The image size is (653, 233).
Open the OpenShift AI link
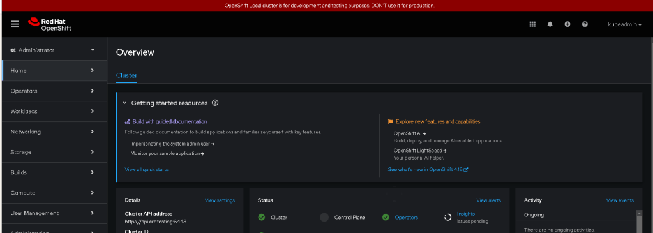pos(410,133)
